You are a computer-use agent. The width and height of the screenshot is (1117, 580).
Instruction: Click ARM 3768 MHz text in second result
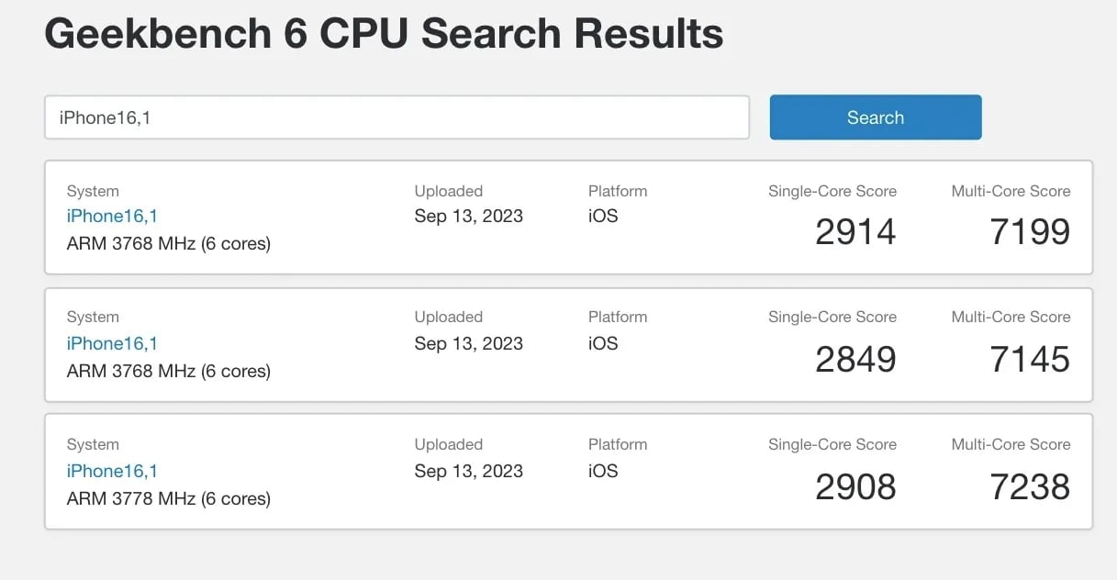pos(169,372)
